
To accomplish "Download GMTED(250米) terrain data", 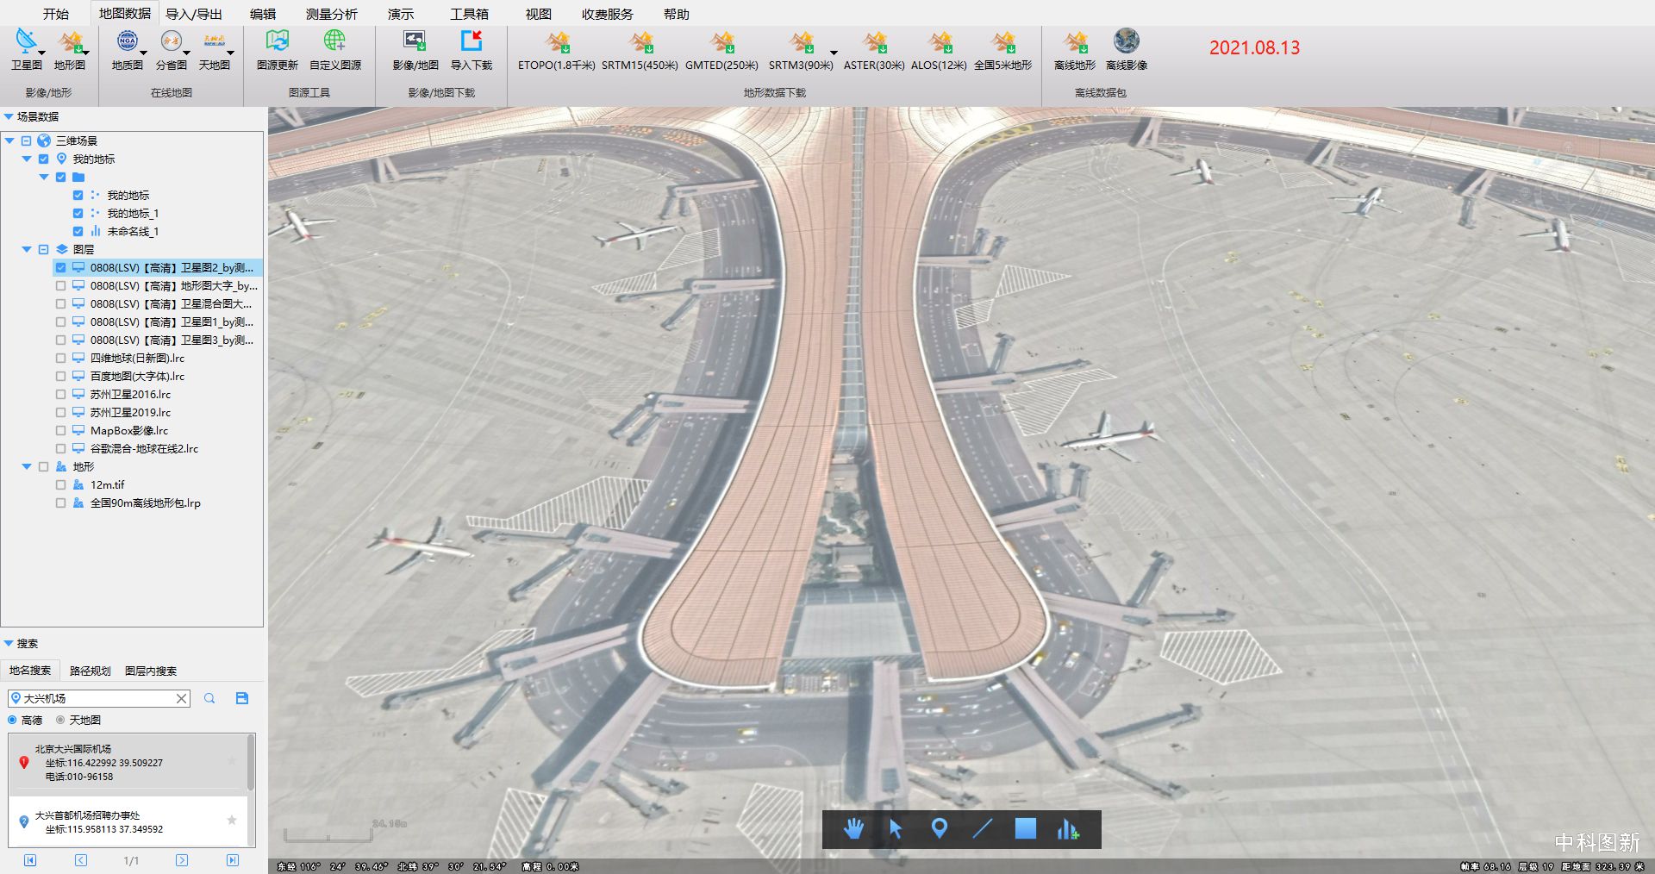I will click(x=721, y=49).
